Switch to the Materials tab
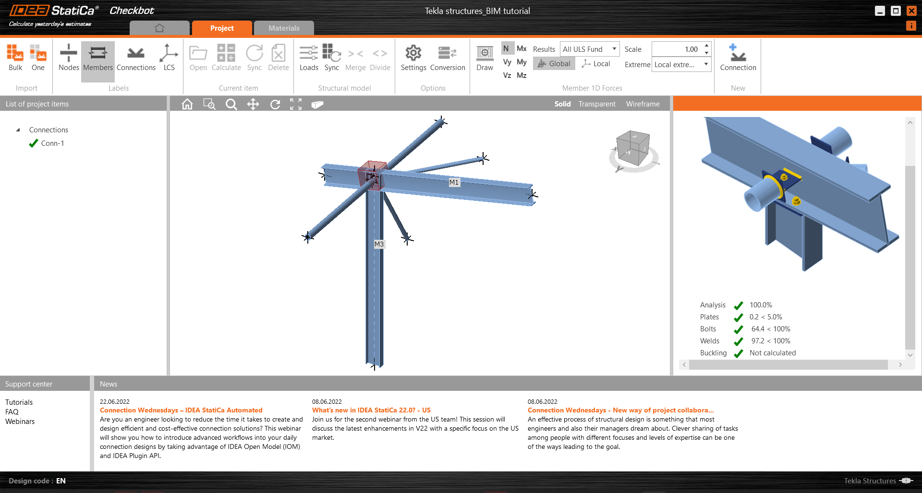 click(284, 28)
